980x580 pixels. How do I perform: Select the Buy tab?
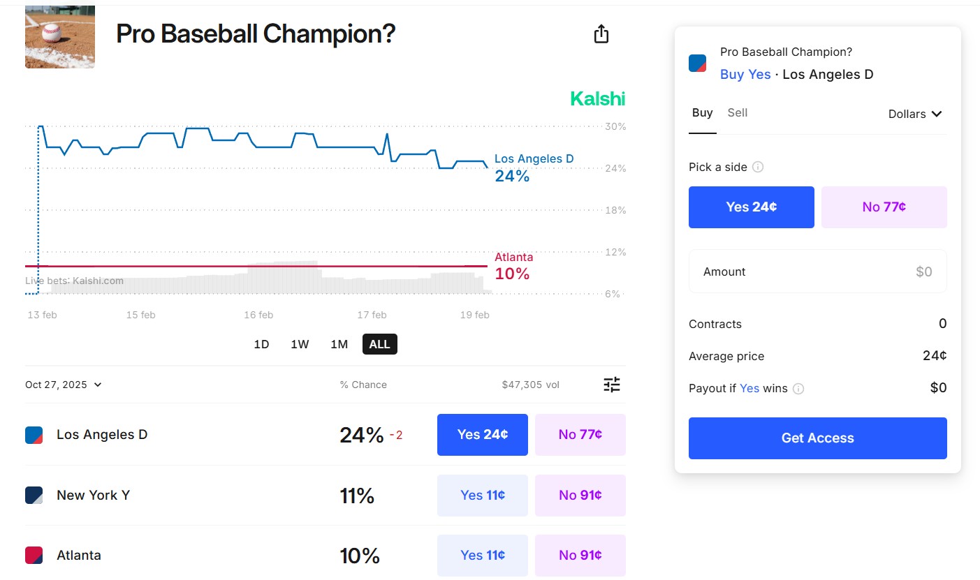pos(702,113)
